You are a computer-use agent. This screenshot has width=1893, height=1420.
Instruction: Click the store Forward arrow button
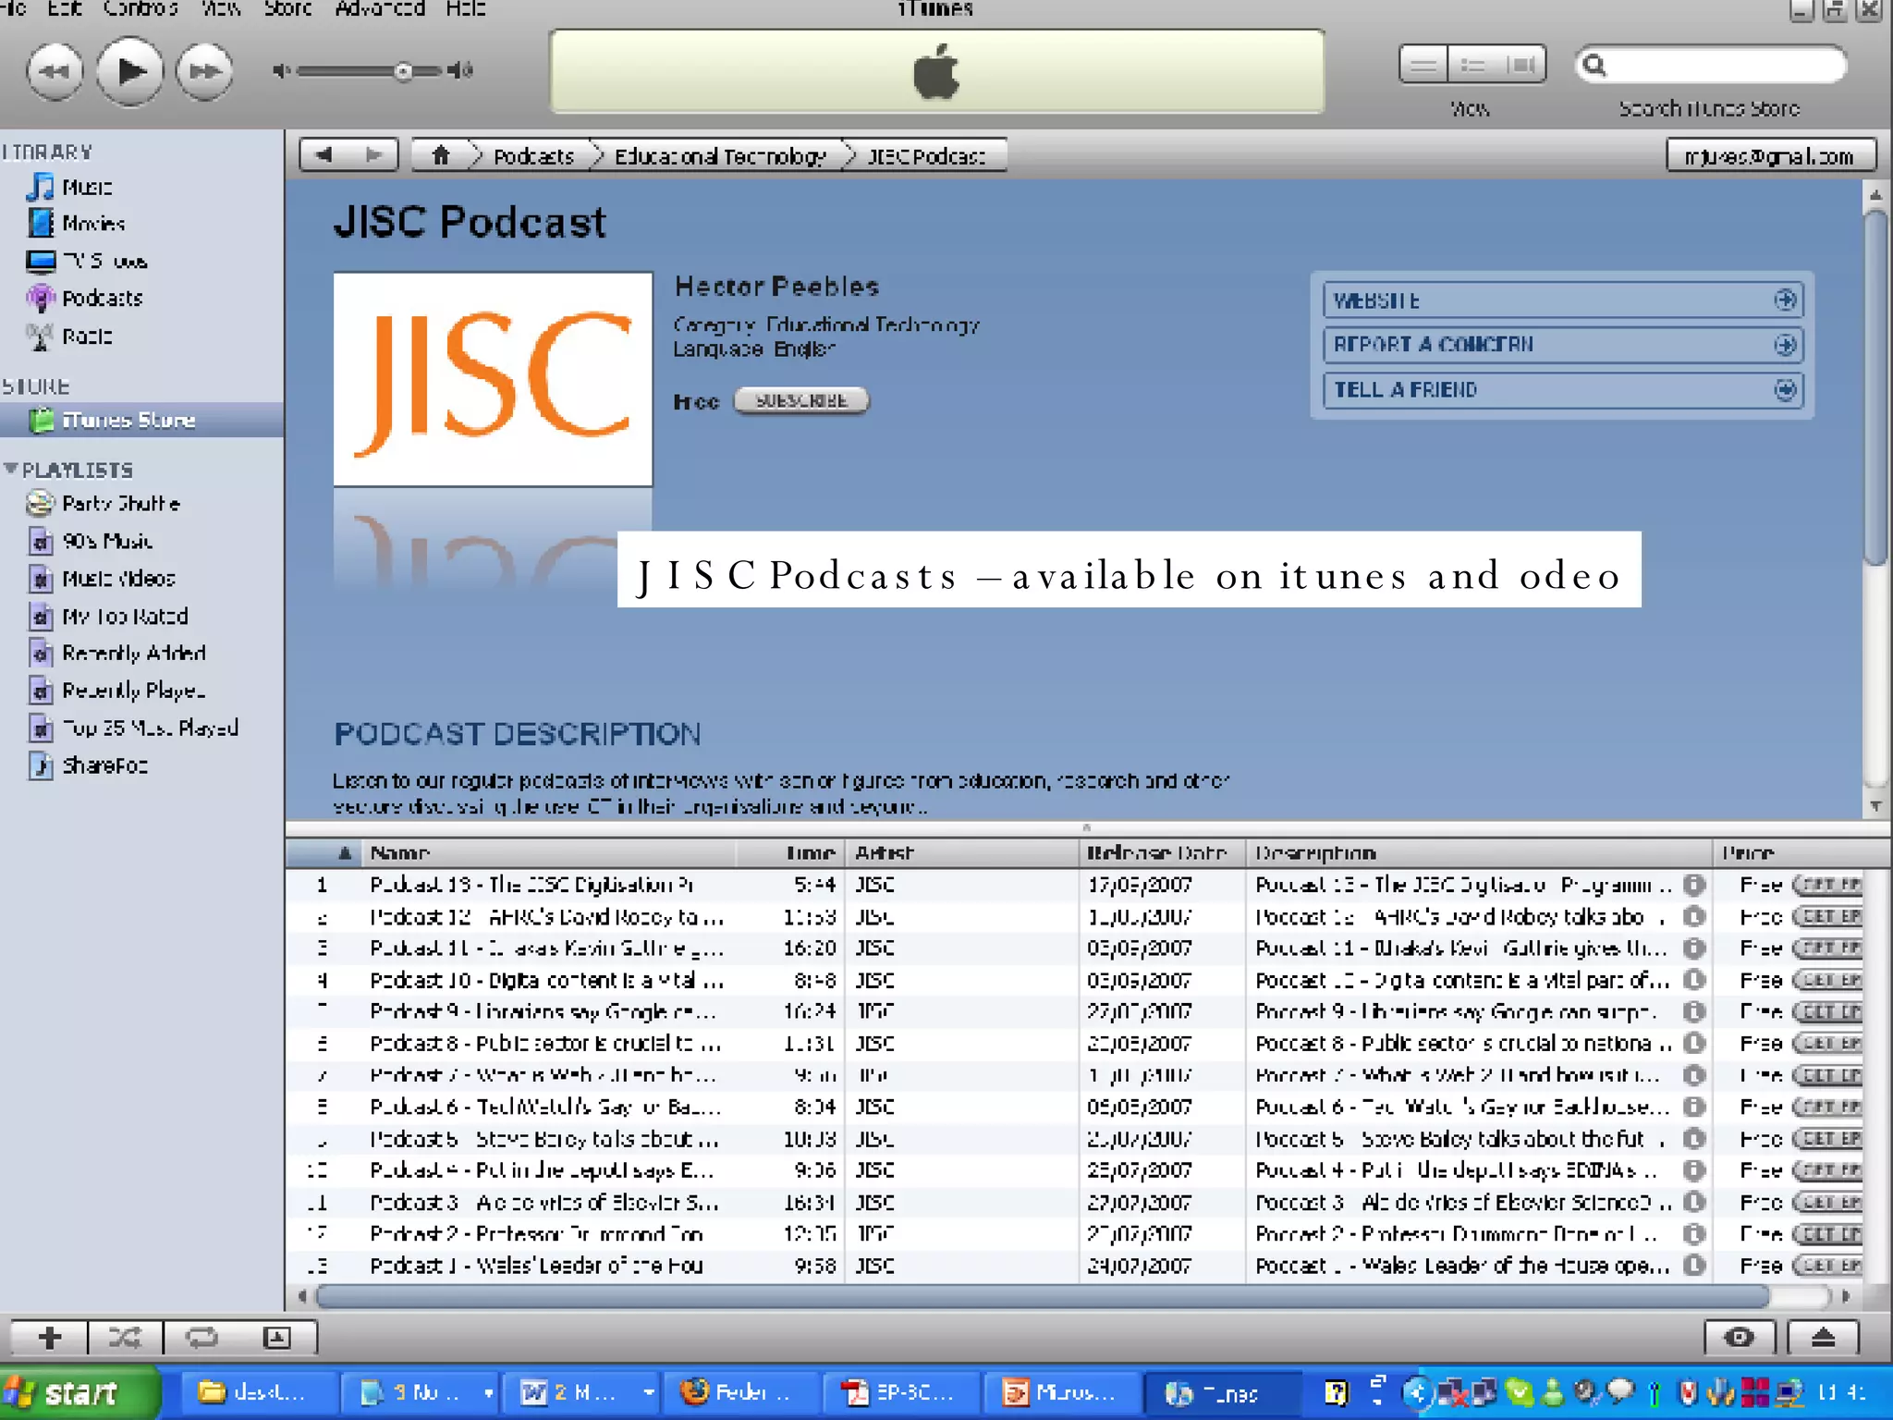(373, 154)
